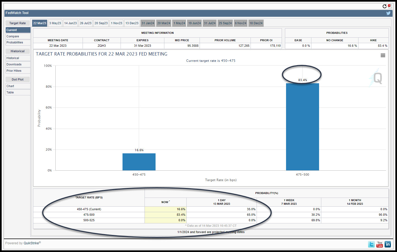Select the 22 Mar23 meeting tab
This screenshot has width=397, height=252.
click(40, 23)
